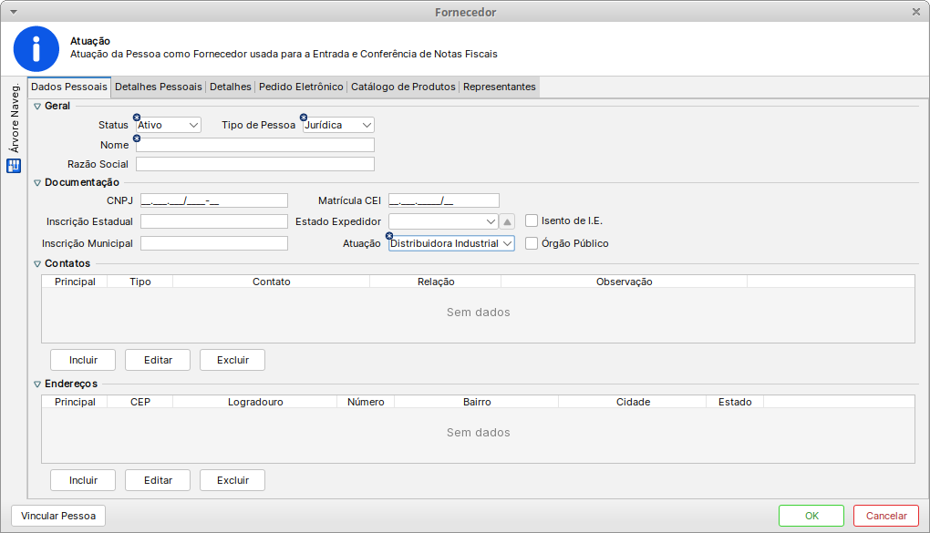Screen dimensions: 930x533
Task: Open the Status dropdown
Action: pos(169,125)
